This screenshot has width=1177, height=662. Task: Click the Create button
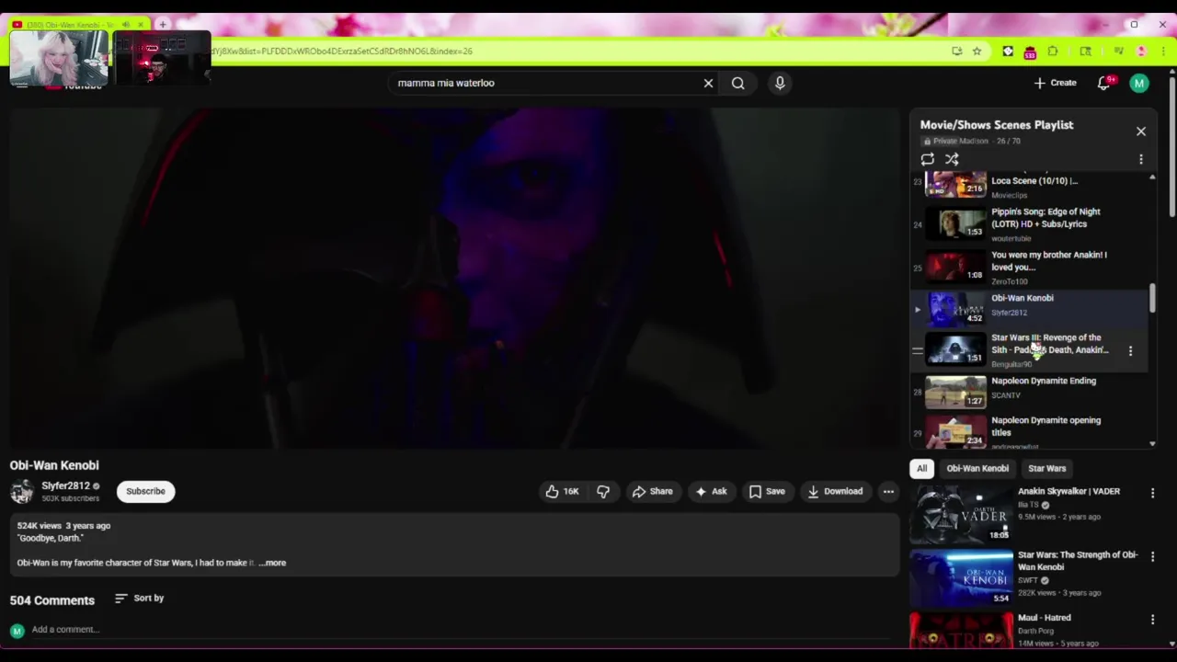(1055, 83)
